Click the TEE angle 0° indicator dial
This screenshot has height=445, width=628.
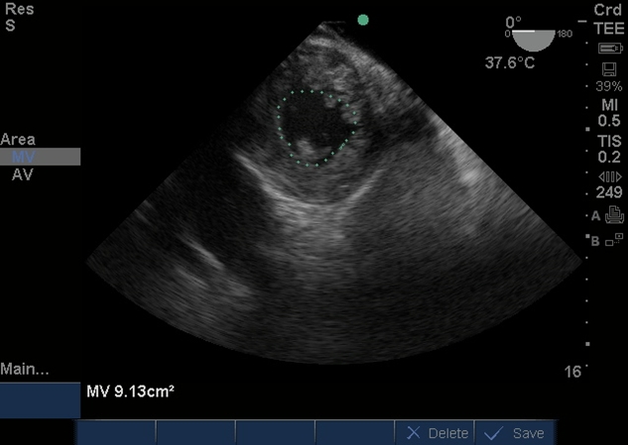point(534,40)
